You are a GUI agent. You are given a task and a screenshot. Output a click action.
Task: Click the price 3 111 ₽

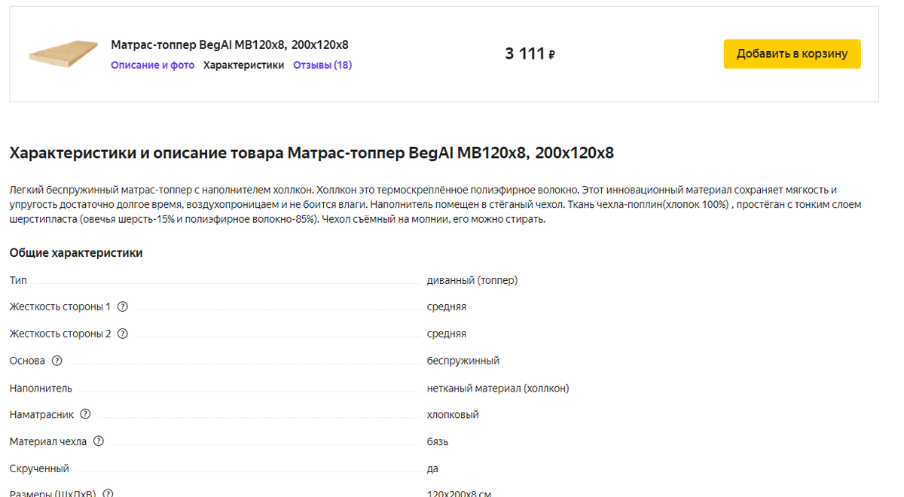coord(530,54)
